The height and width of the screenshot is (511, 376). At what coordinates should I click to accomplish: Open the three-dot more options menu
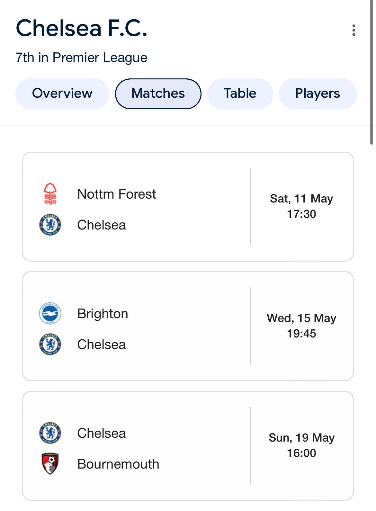coord(354,30)
